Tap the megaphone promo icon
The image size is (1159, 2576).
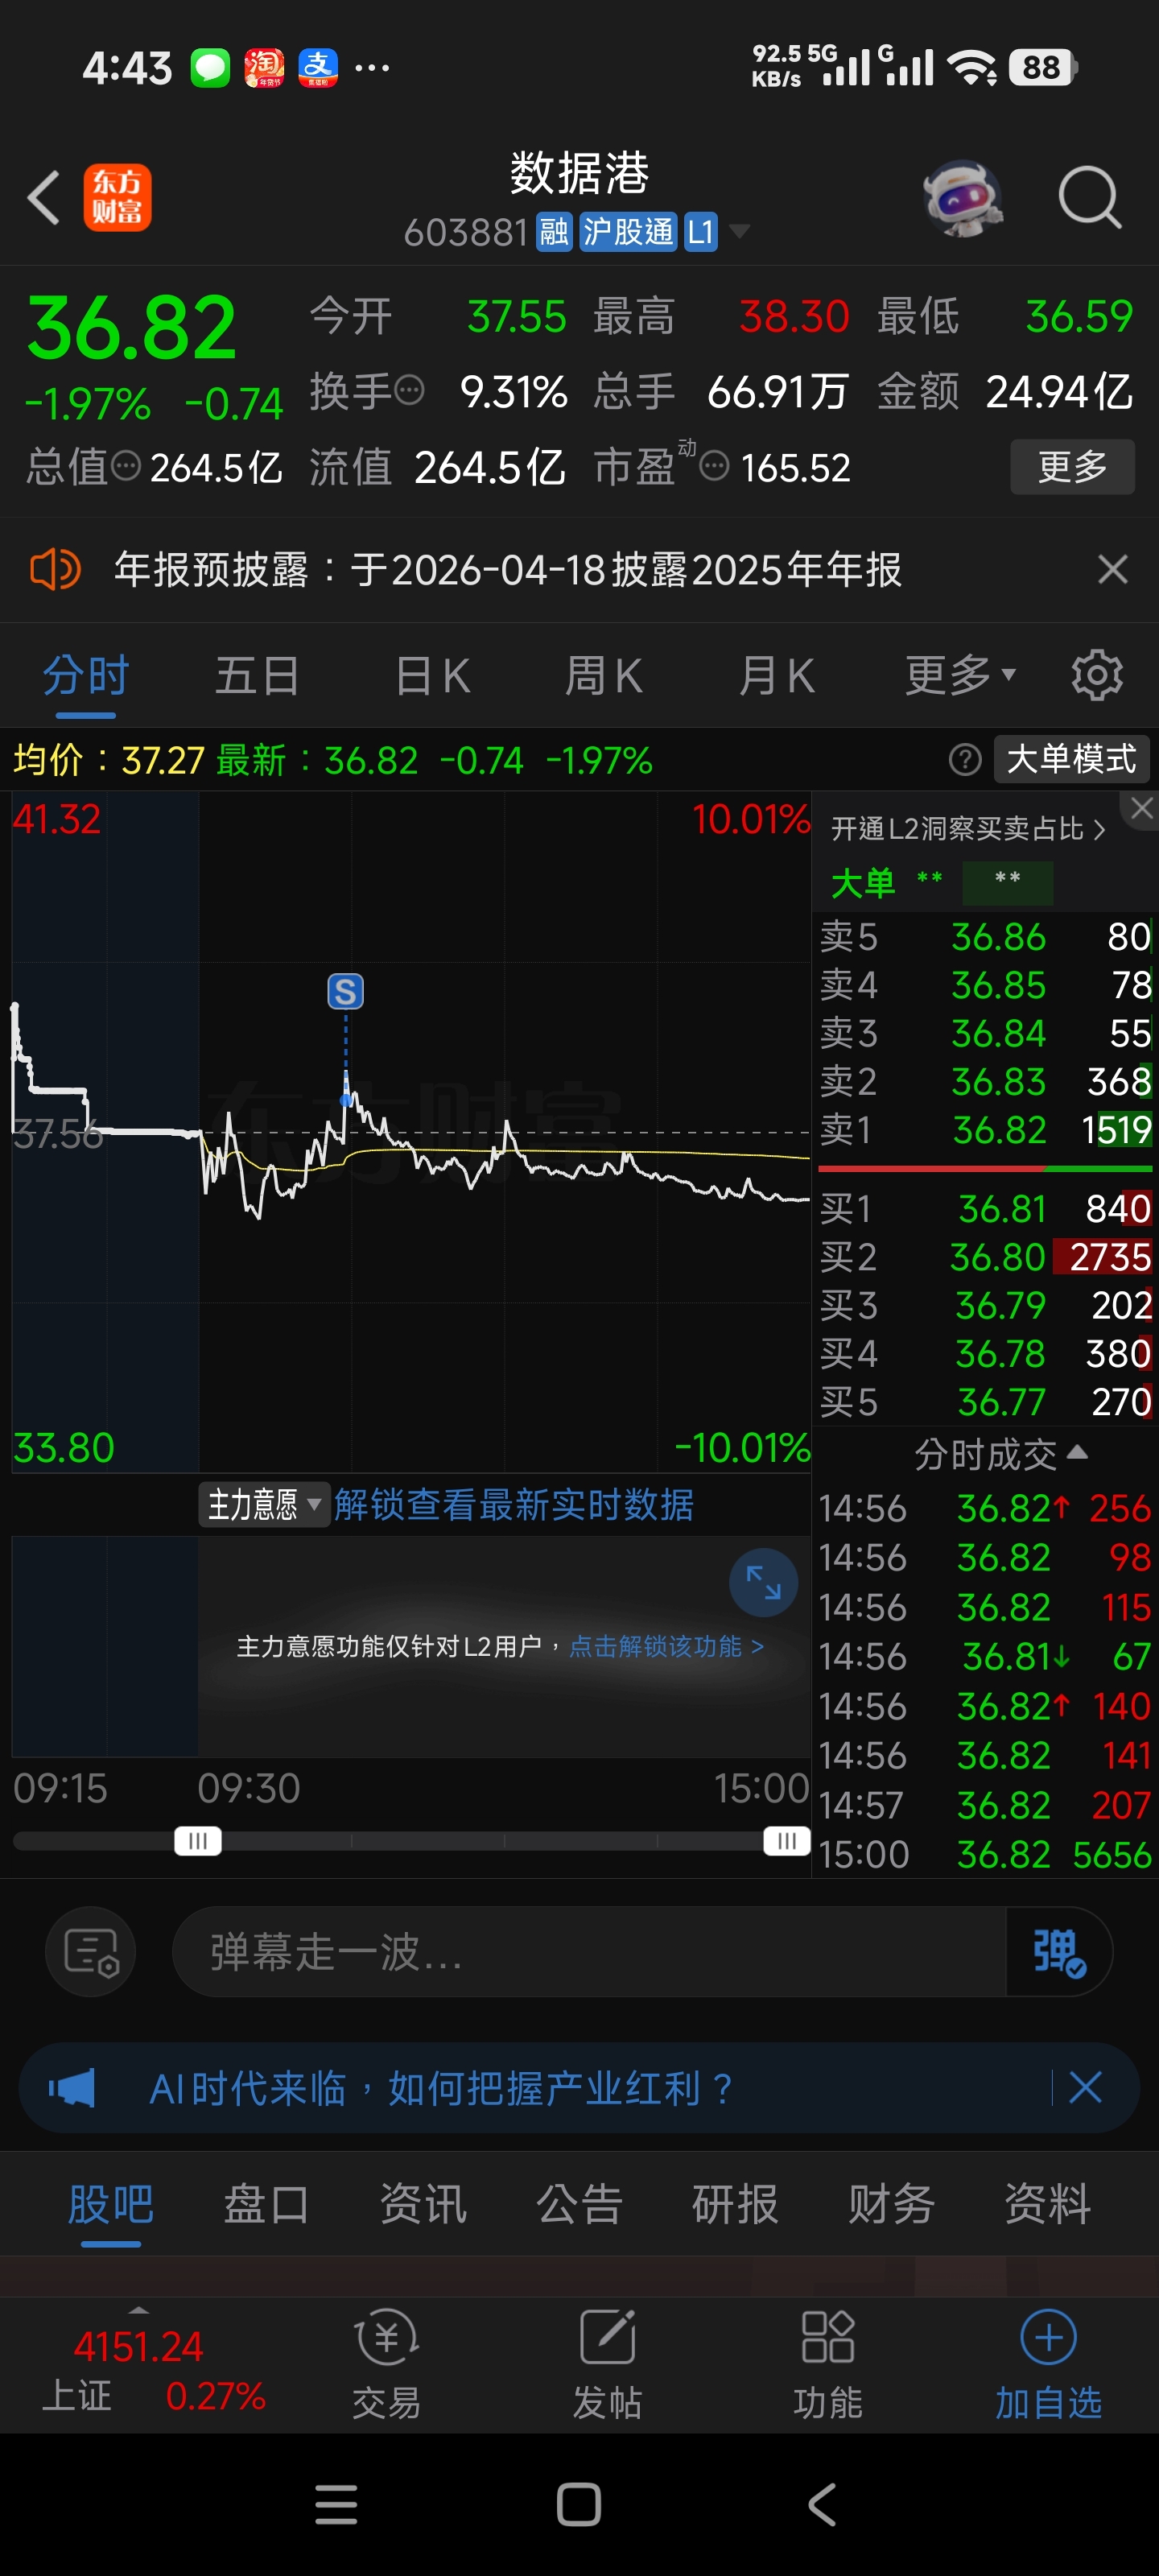pyautogui.click(x=72, y=2088)
